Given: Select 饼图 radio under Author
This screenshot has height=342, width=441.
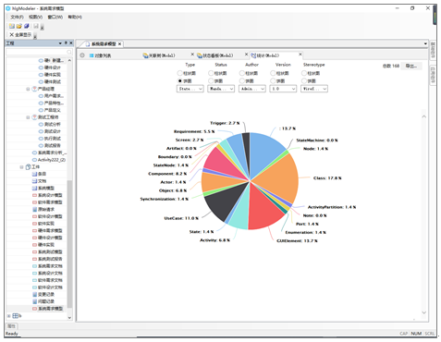Looking at the screenshot, I should tap(242, 80).
